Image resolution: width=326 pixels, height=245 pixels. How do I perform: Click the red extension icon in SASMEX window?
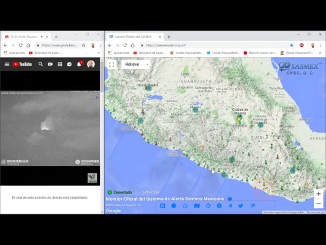302,46
